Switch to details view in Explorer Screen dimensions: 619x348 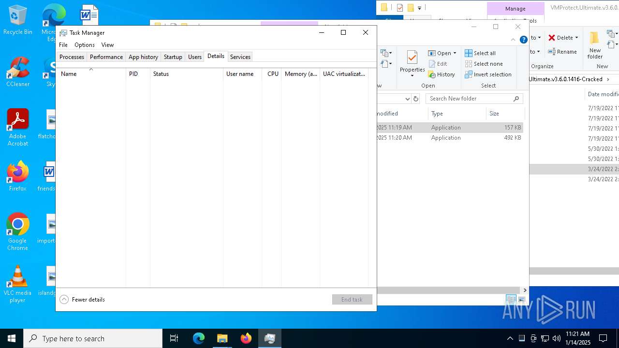tap(511, 300)
